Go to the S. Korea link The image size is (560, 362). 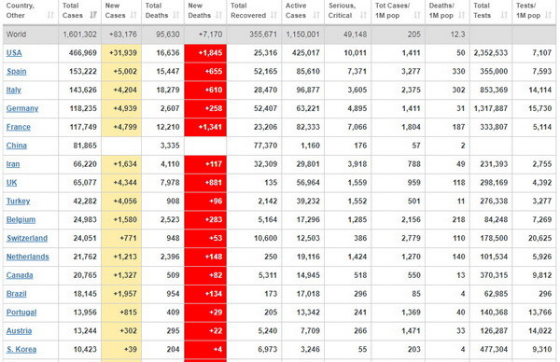[21, 350]
